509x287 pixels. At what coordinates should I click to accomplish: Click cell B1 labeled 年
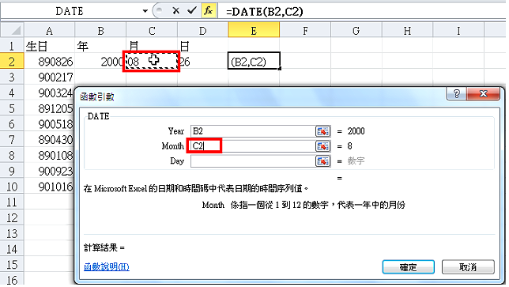click(x=100, y=46)
